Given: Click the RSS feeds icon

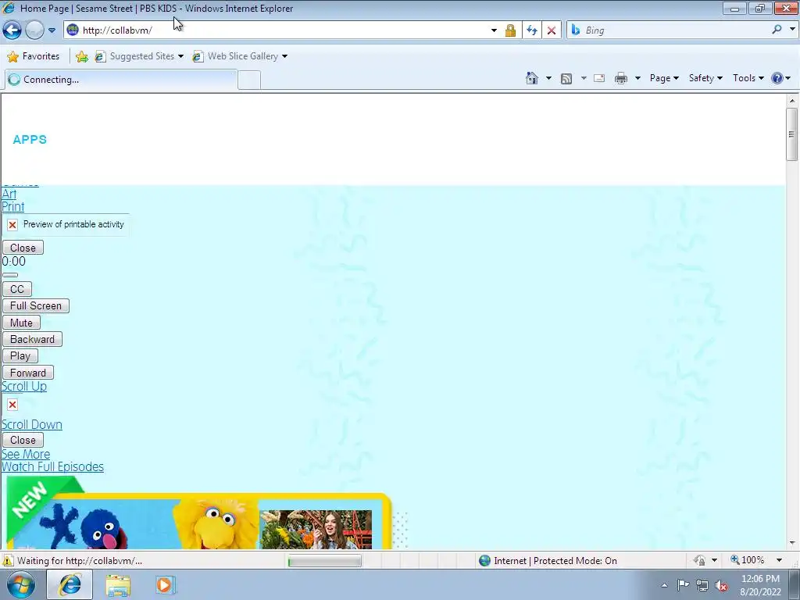Looking at the screenshot, I should (566, 79).
